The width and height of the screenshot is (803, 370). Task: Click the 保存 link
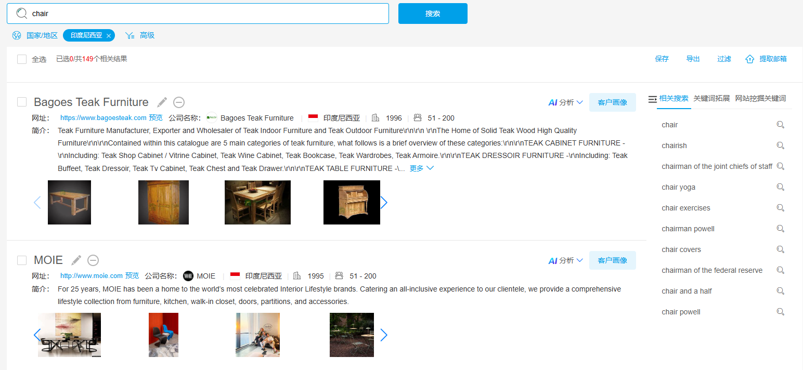pyautogui.click(x=662, y=59)
